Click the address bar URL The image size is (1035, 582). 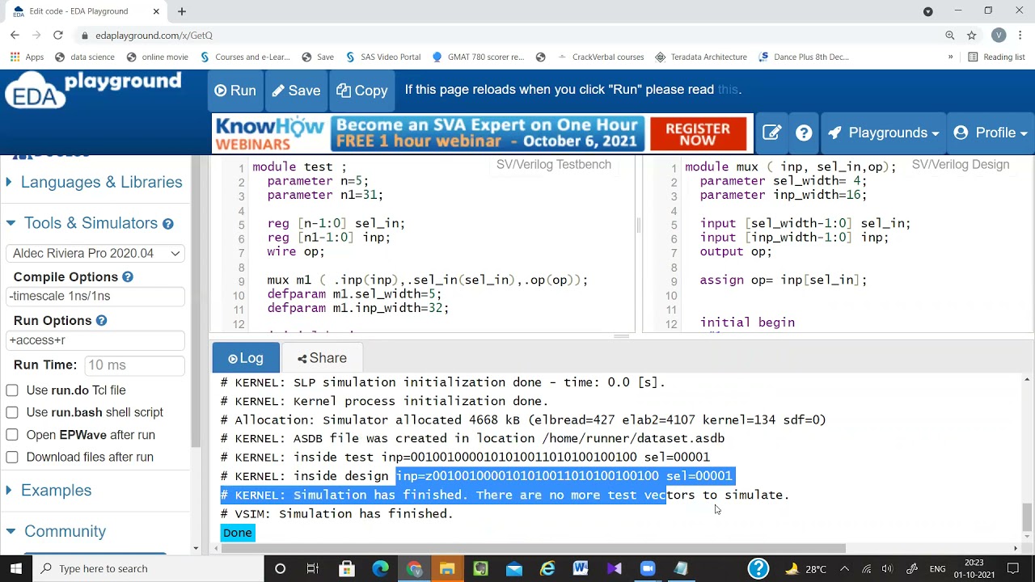(154, 36)
